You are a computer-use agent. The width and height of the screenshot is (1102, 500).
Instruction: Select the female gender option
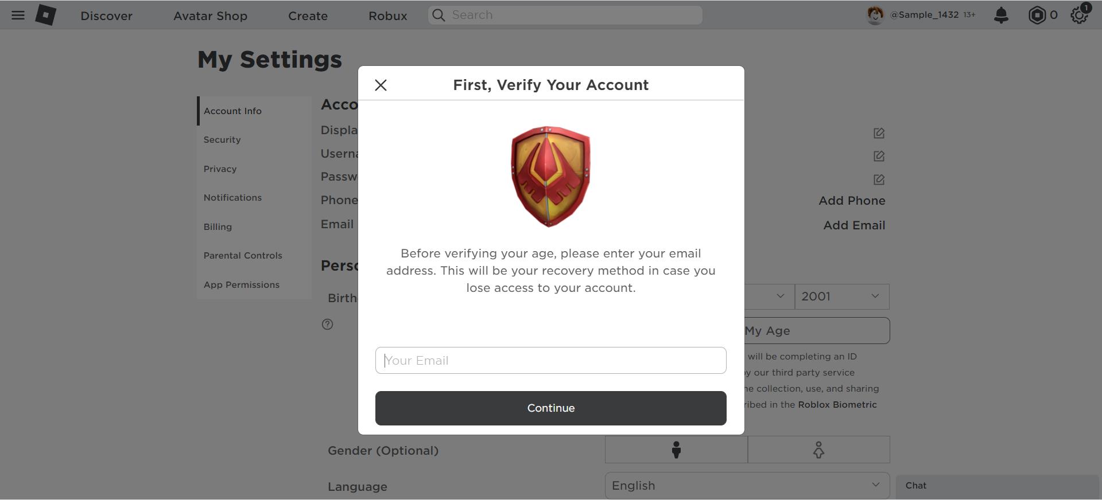coord(819,450)
